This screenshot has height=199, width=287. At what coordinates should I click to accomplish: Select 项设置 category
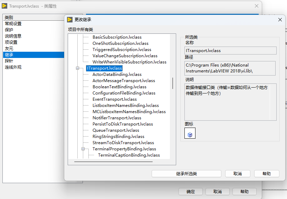pos(11,42)
